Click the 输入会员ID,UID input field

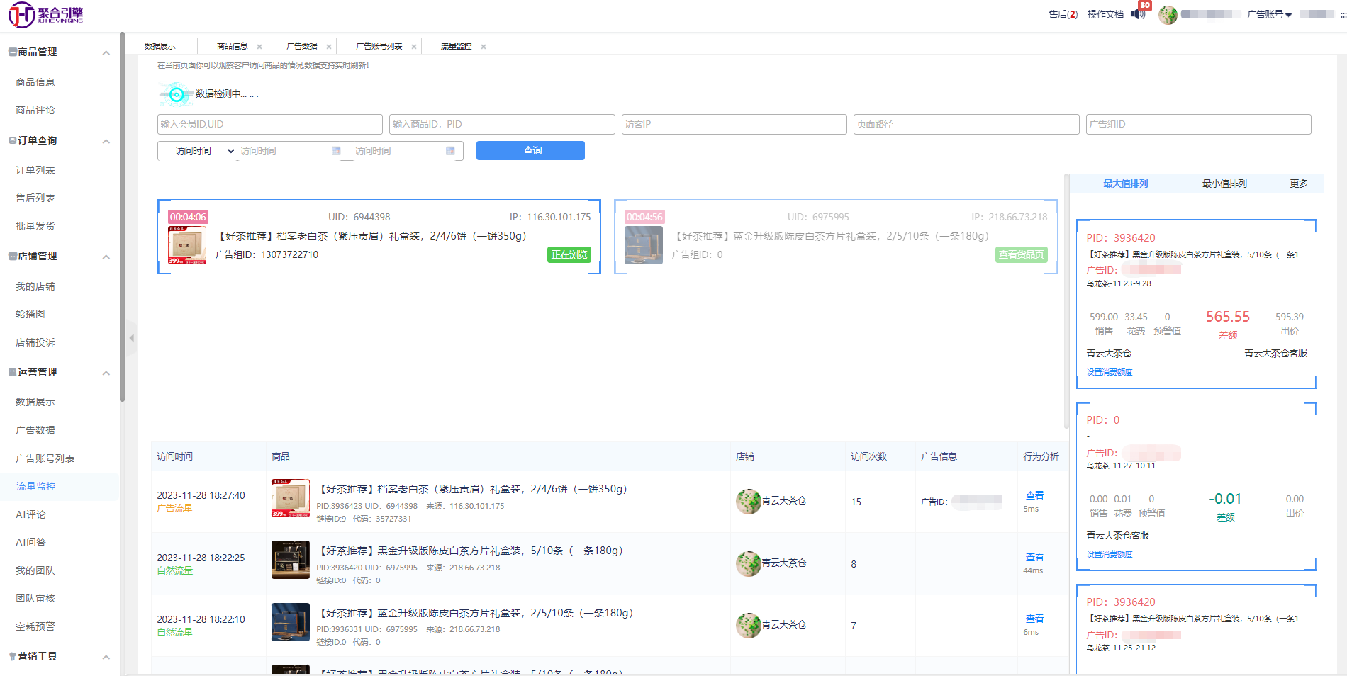[269, 124]
